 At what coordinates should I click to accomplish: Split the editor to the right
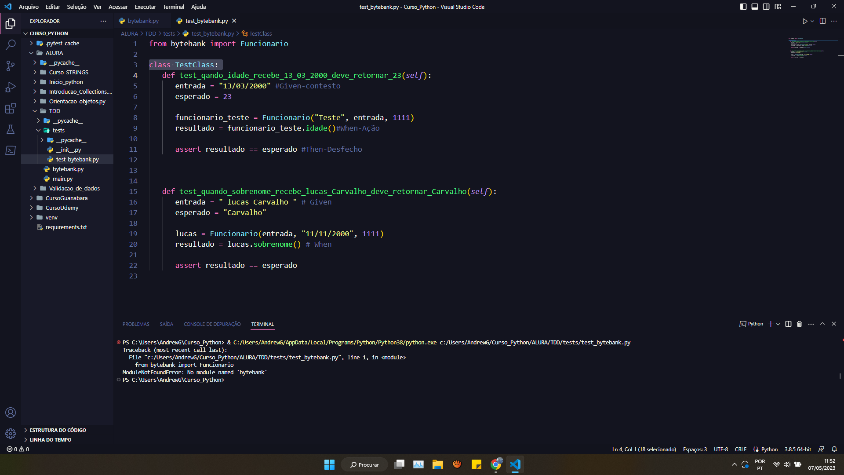(822, 21)
